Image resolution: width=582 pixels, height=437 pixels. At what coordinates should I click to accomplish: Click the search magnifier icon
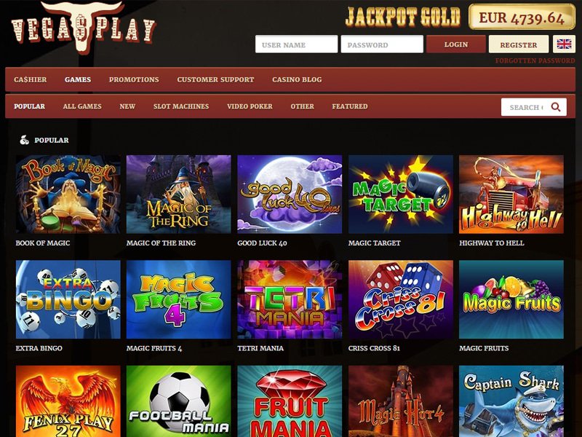click(556, 107)
